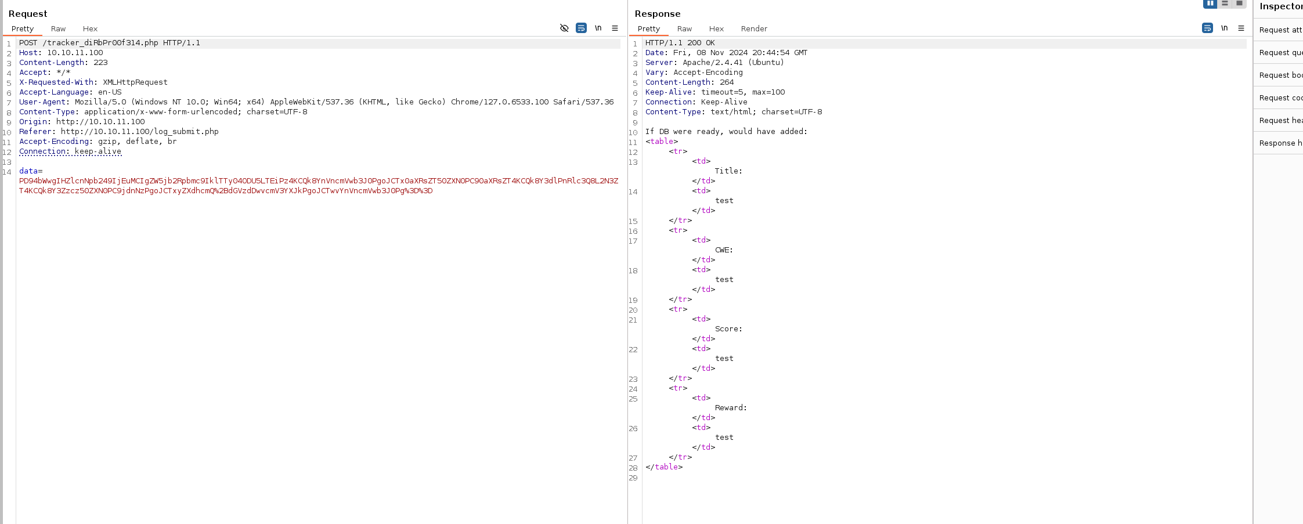Select Pretty tab in Request pane
This screenshot has height=524, width=1303.
point(23,28)
